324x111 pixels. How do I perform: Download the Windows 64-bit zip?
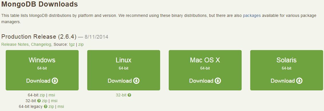(x=42, y=95)
